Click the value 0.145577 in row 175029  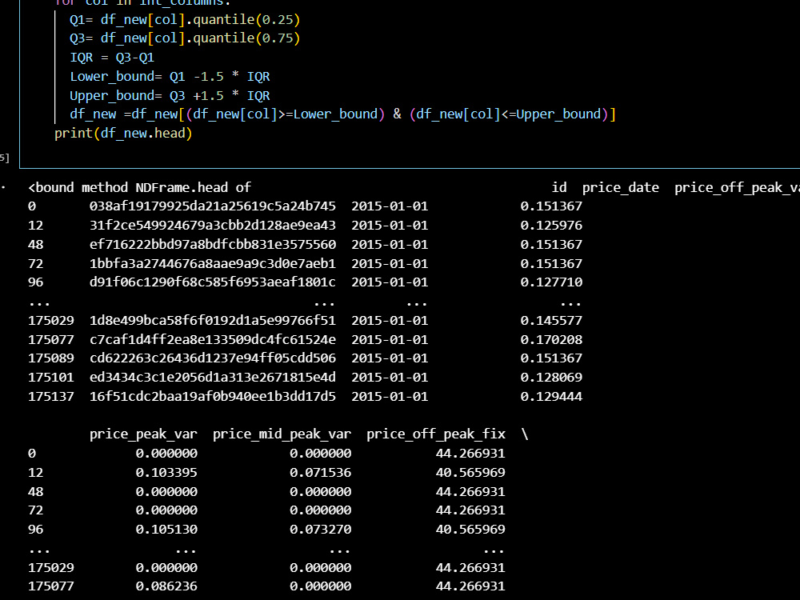(551, 321)
